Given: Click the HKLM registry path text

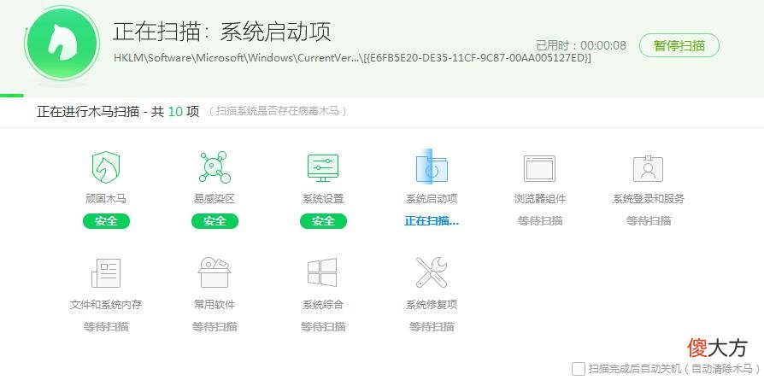Looking at the screenshot, I should click(x=352, y=58).
